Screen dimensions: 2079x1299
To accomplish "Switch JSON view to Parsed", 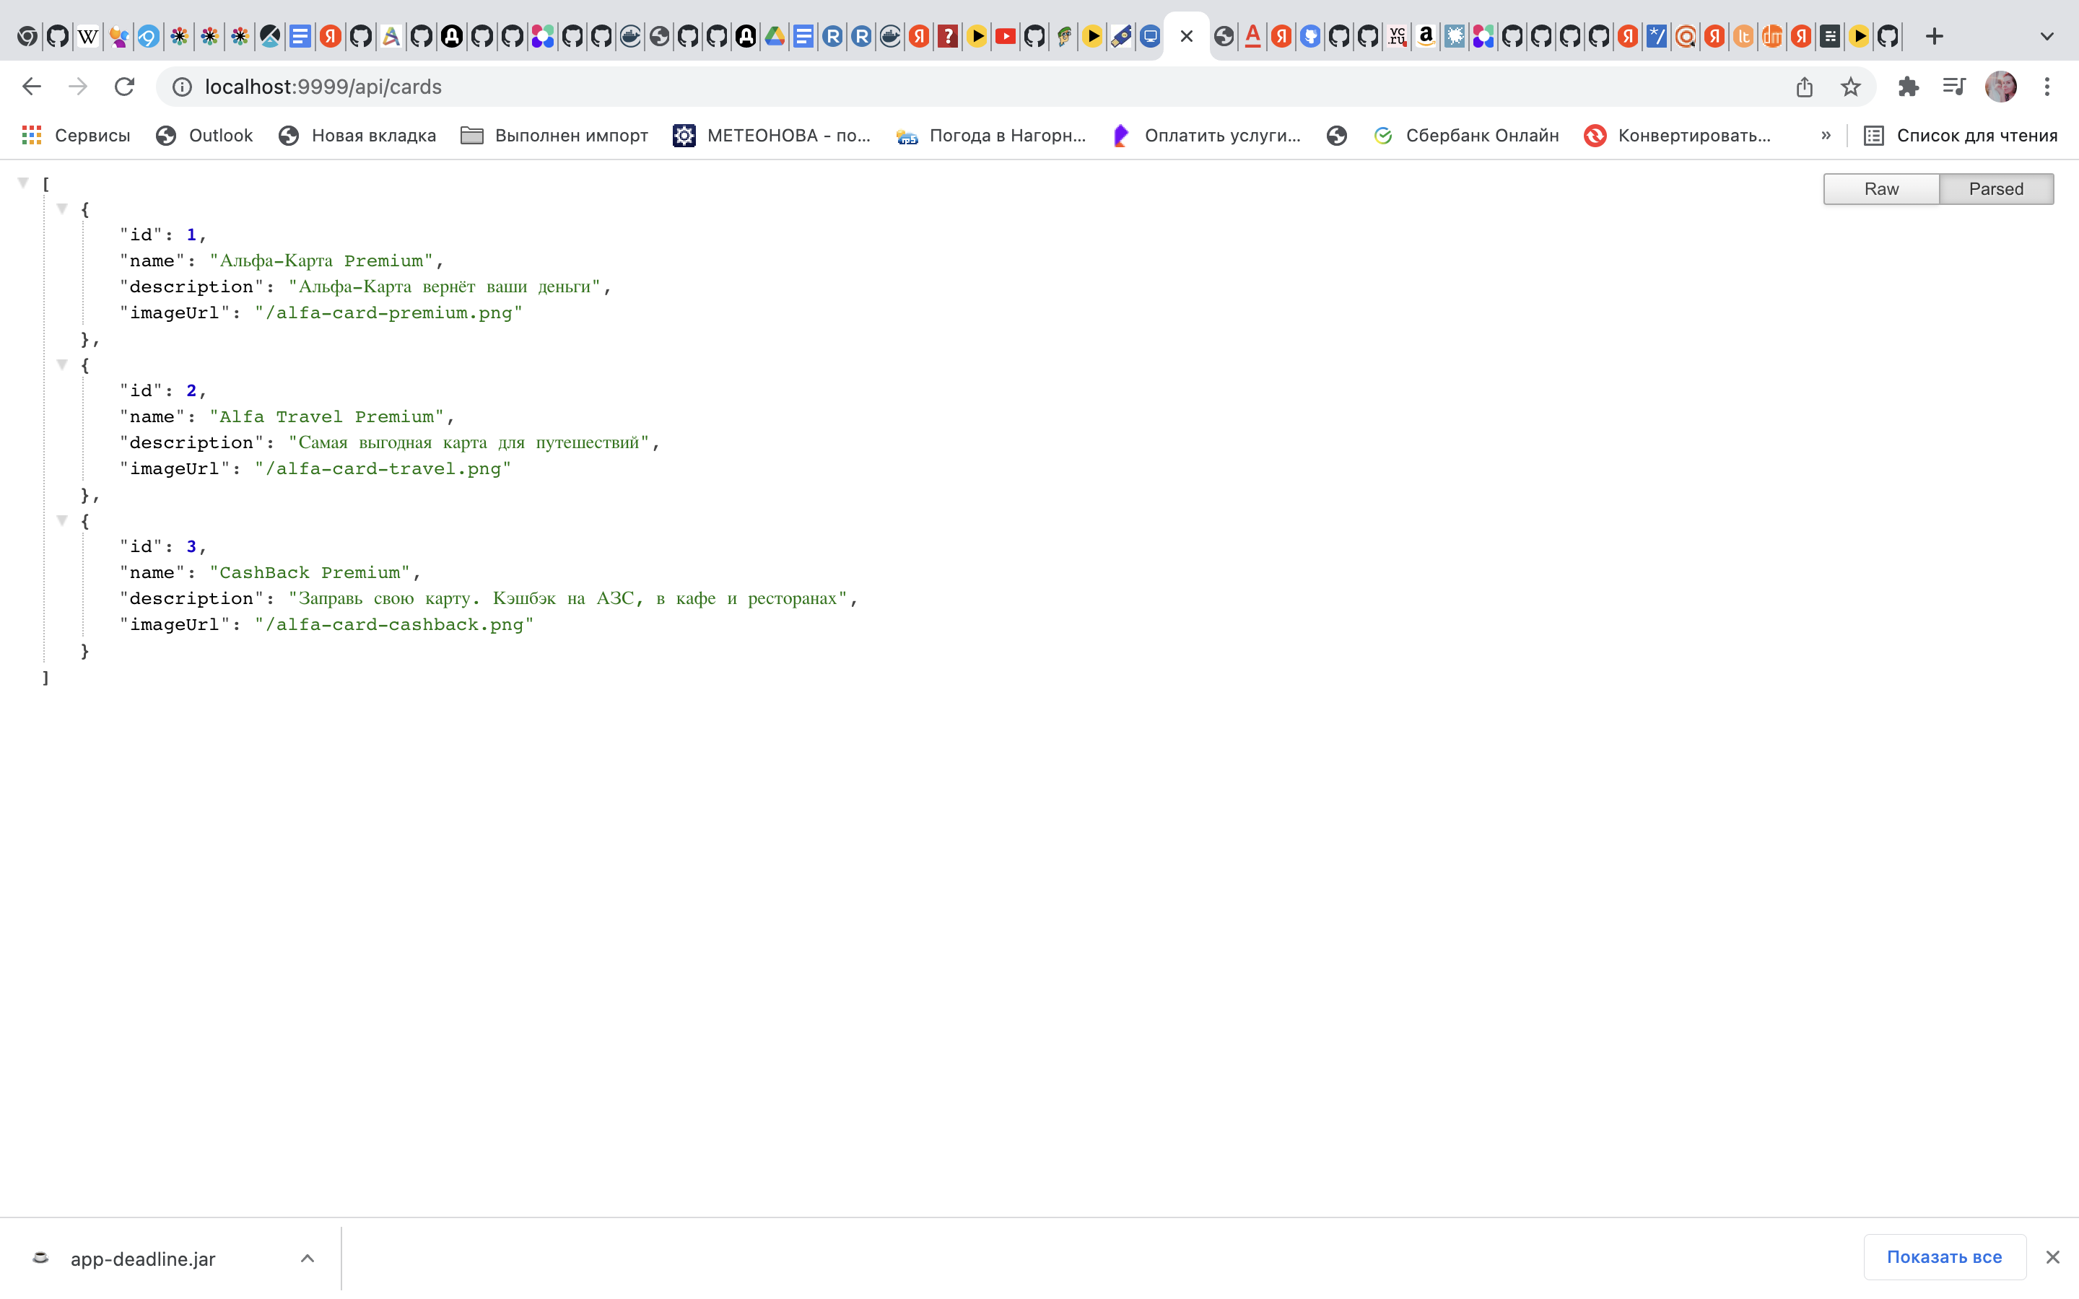I will tap(1996, 189).
